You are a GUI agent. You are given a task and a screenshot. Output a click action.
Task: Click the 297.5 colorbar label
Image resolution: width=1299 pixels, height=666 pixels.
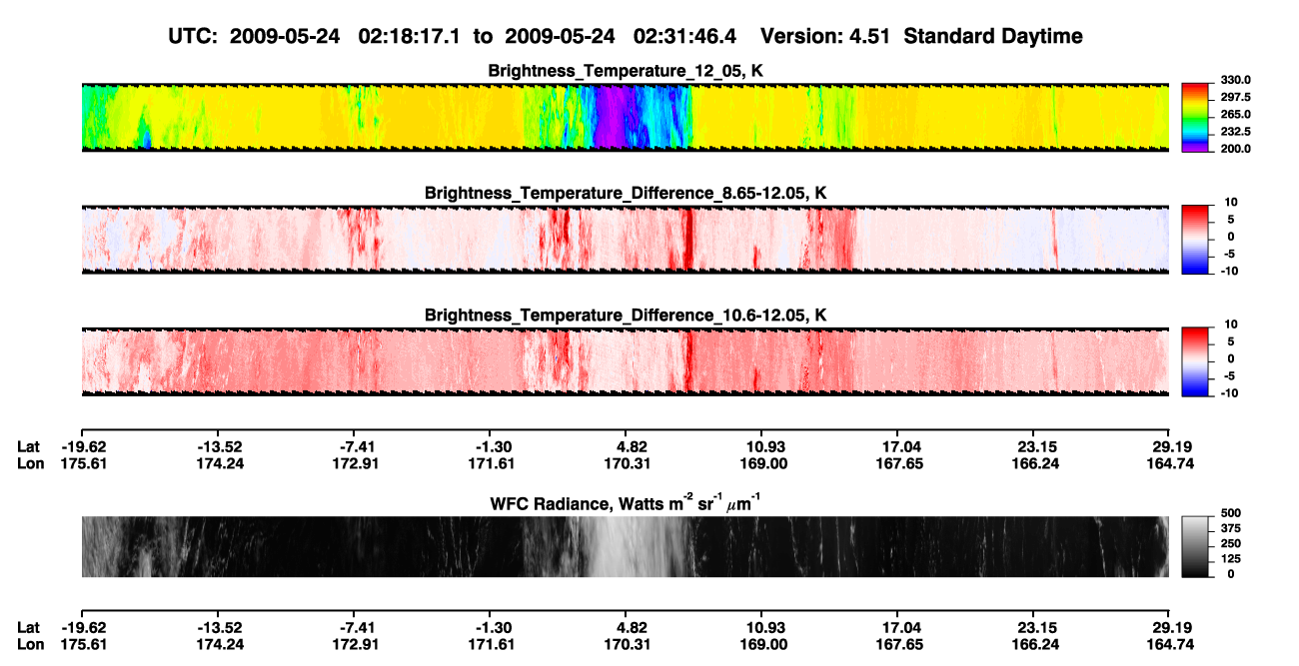(x=1235, y=97)
